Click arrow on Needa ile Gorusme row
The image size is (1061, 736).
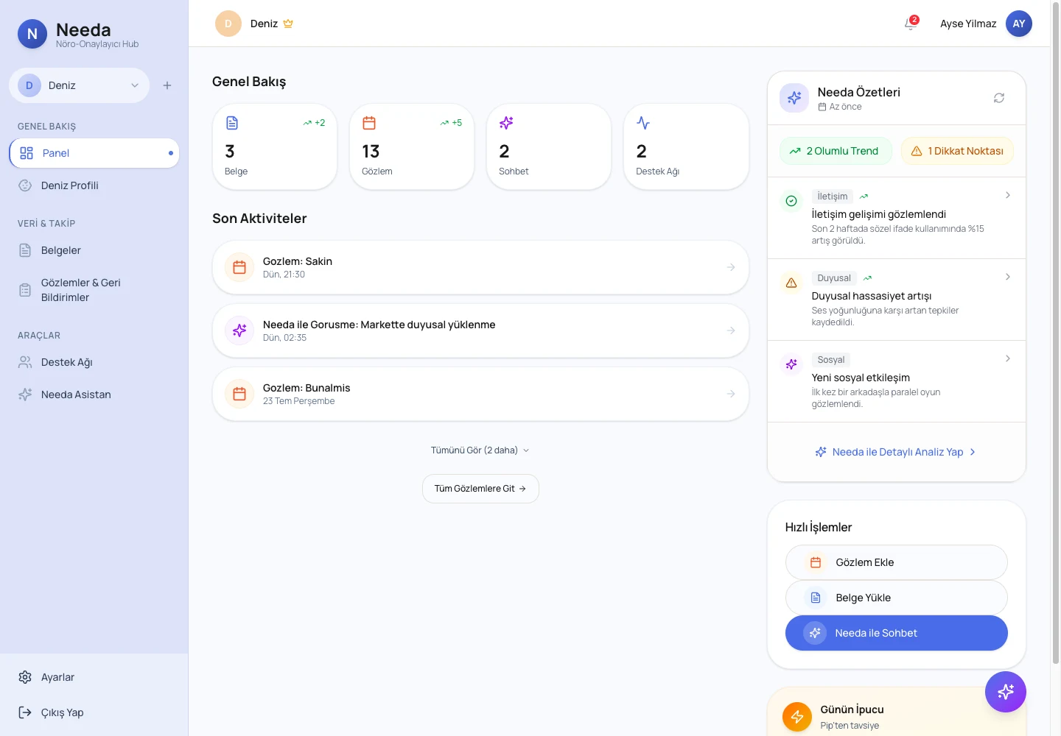[731, 330]
